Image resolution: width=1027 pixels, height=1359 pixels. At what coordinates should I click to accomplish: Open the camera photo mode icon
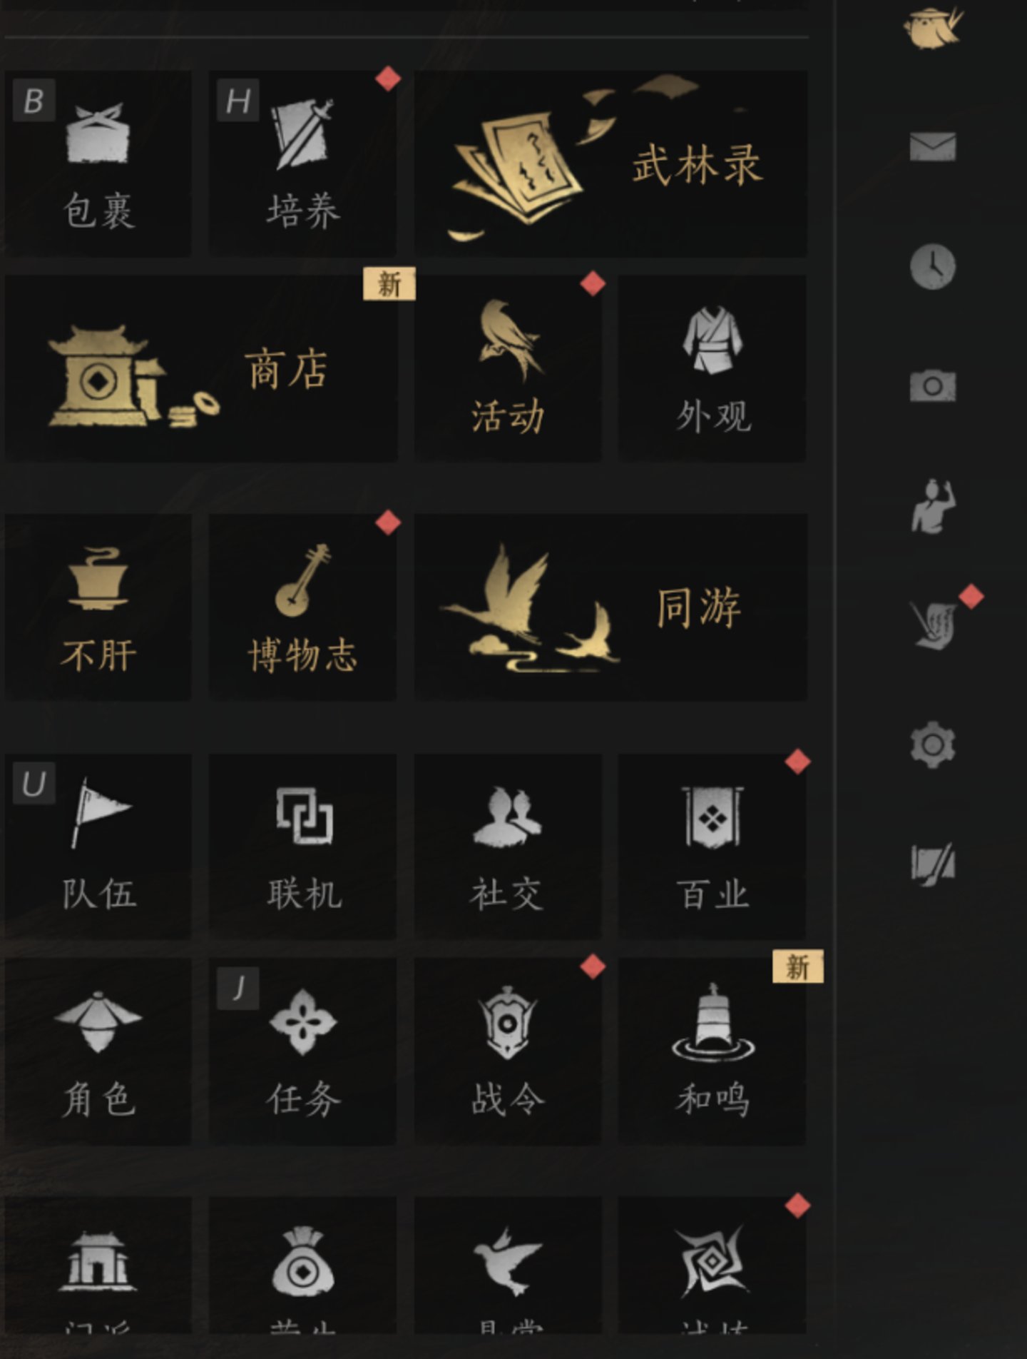pos(933,385)
